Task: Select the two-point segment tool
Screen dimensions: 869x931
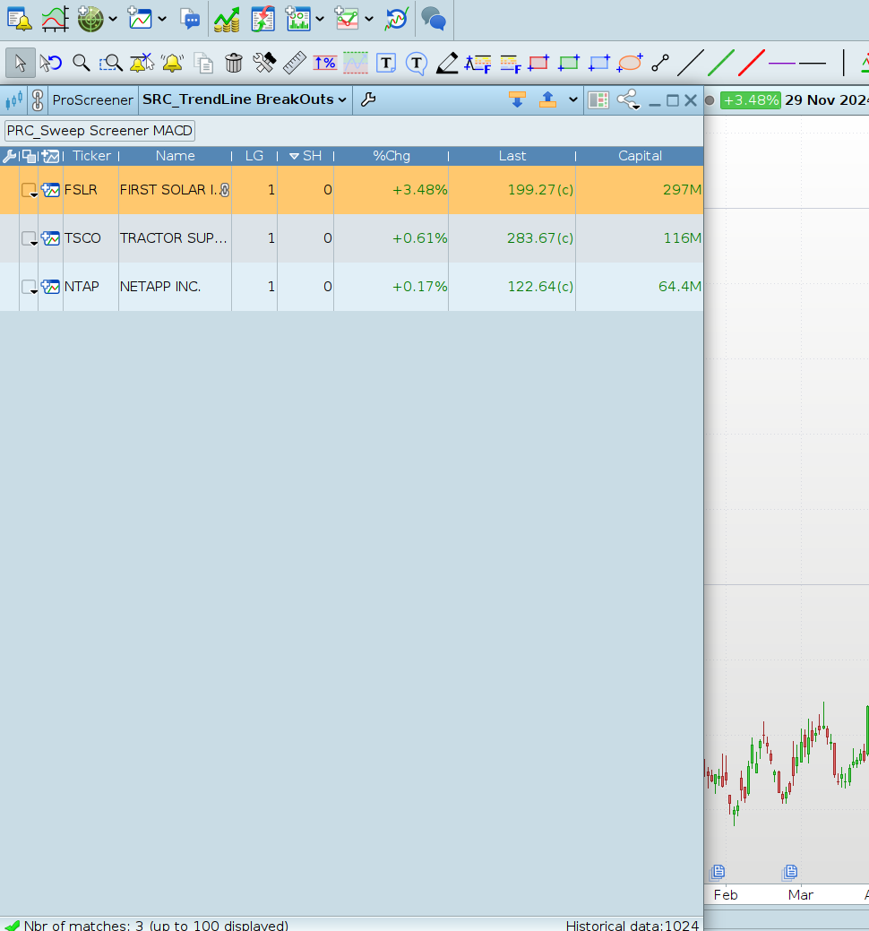Action: [660, 63]
